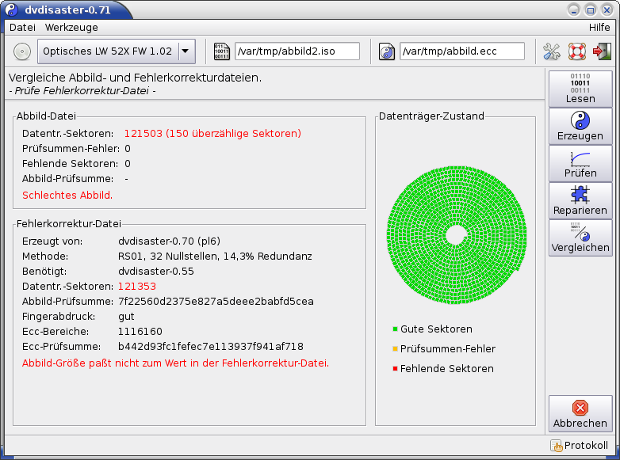Click the Fingerabdruck value 'gut'

pyautogui.click(x=126, y=317)
